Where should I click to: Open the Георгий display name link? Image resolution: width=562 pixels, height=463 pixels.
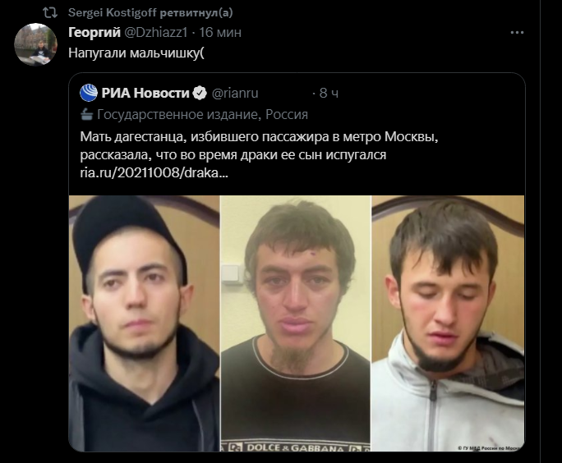coord(94,32)
